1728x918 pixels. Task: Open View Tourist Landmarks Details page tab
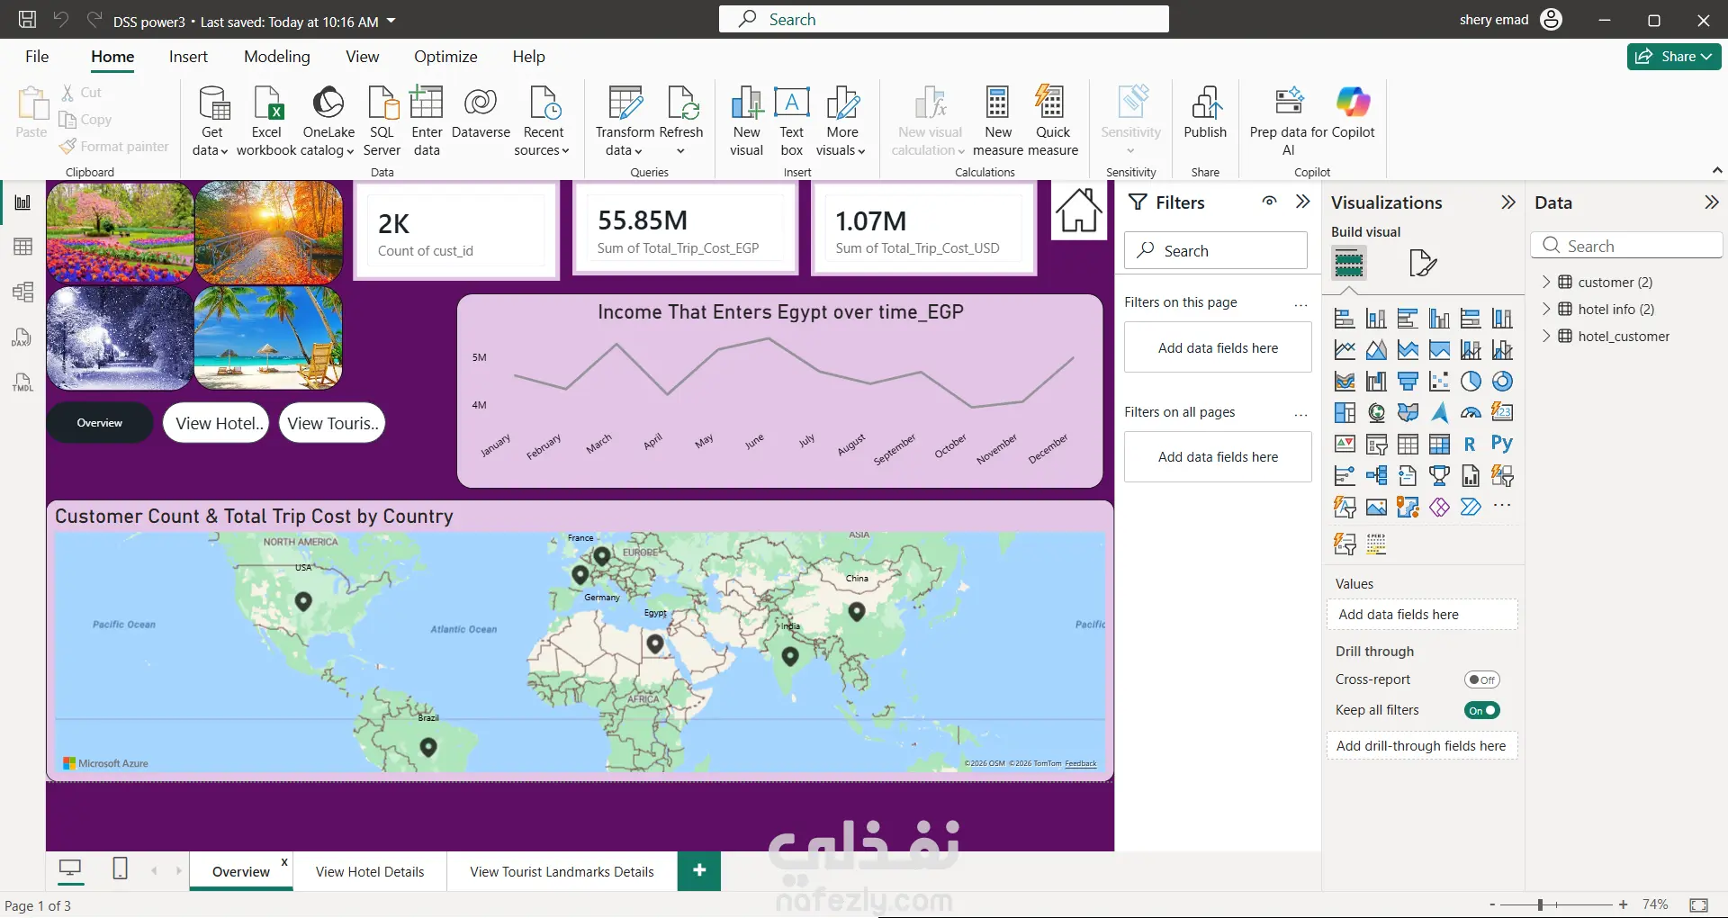pos(562,871)
